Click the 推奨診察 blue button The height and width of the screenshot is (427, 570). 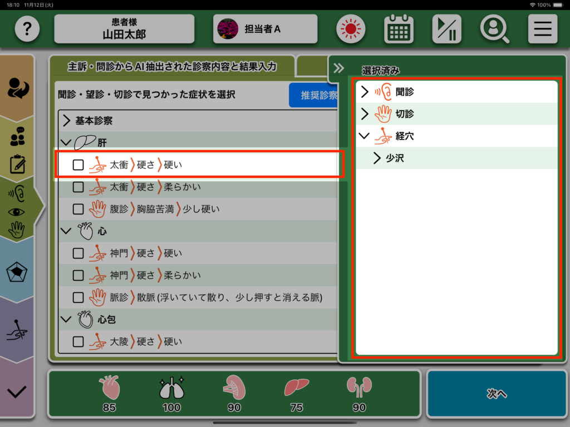[x=315, y=95]
